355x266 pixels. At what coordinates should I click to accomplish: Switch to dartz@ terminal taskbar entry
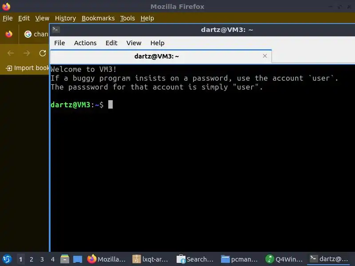[328, 259]
